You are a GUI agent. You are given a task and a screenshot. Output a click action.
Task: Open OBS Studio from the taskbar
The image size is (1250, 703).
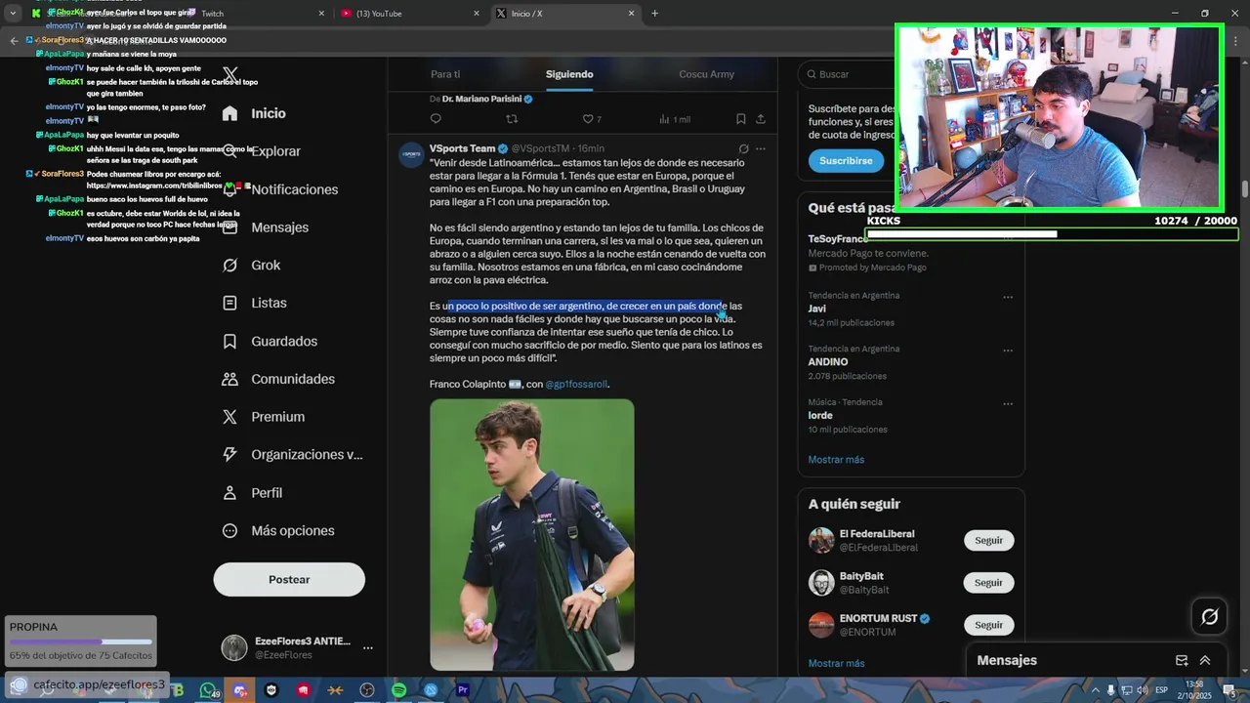[367, 690]
